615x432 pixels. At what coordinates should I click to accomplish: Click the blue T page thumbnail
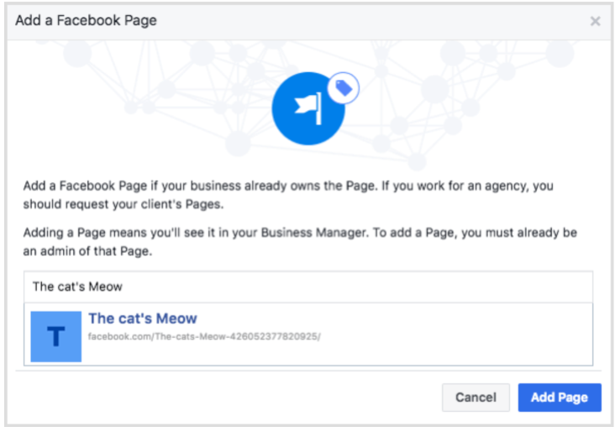[x=56, y=336]
